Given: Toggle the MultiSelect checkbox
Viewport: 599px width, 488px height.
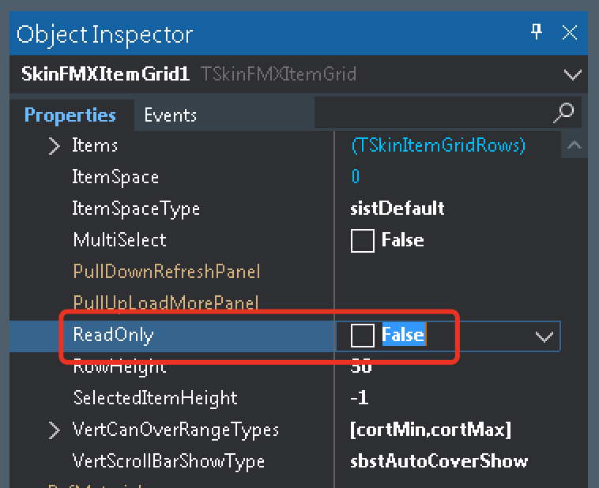Looking at the screenshot, I should coord(363,241).
